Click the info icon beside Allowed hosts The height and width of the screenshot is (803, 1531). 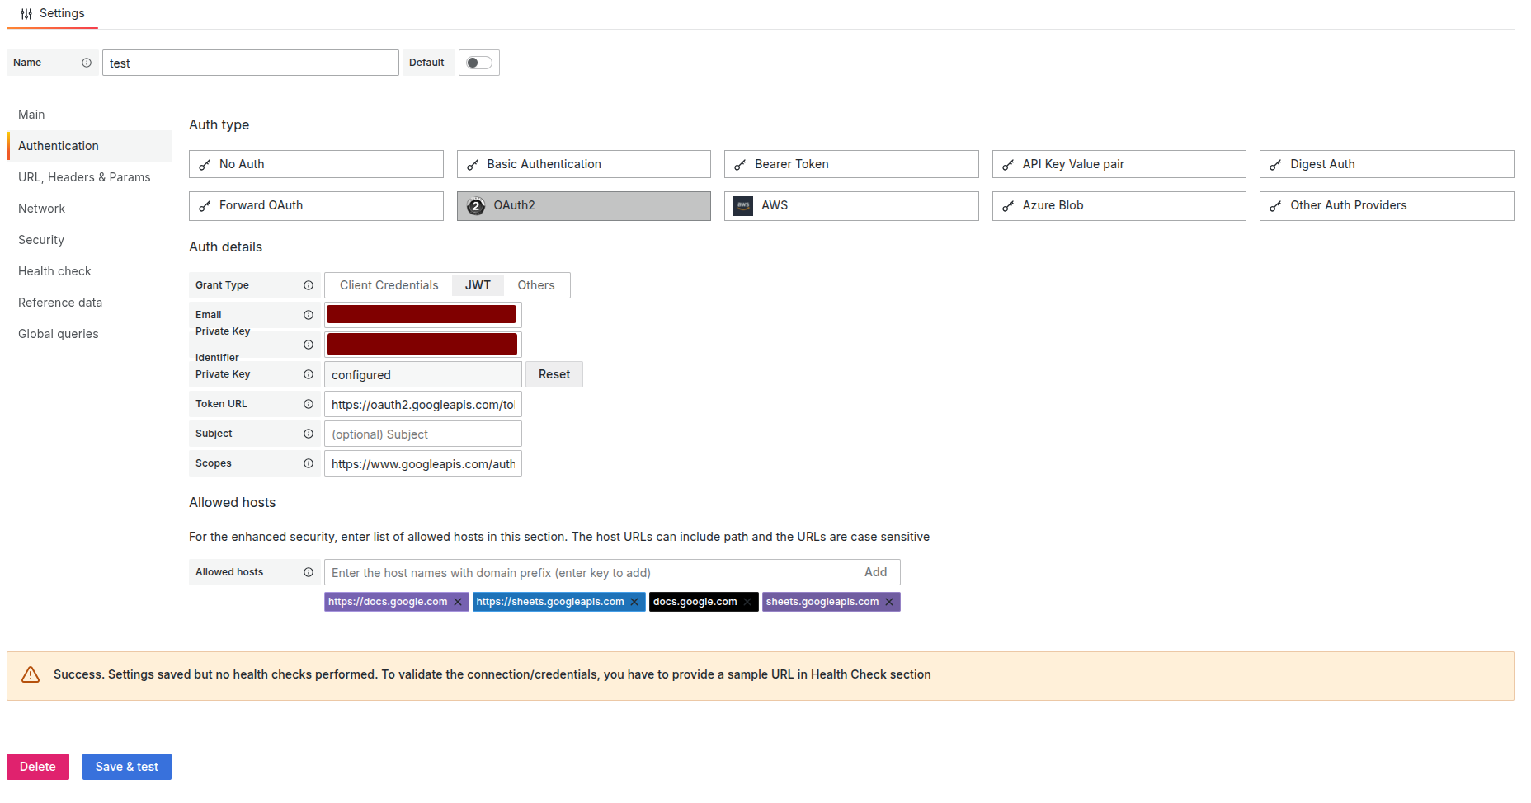click(309, 571)
